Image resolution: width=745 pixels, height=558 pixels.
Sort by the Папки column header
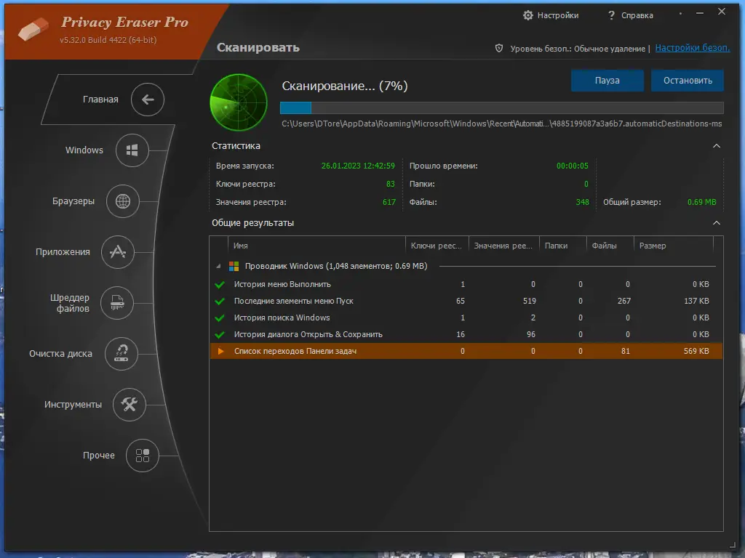(563, 246)
